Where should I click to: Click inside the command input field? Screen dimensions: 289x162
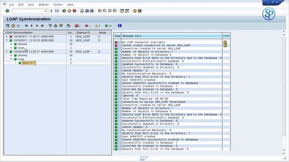[x=28, y=11]
